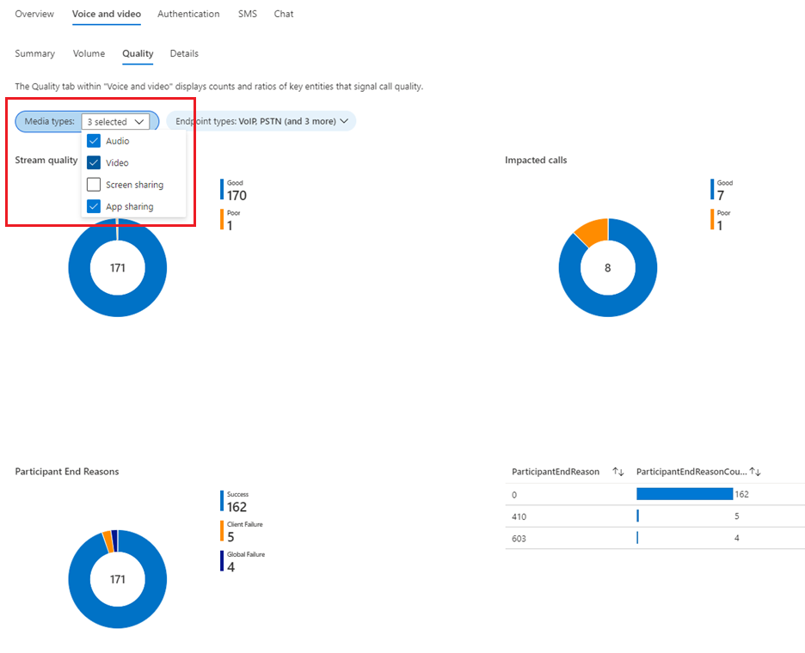Screen dimensions: 805x653
Task: Select the end reason row 603
Action: click(x=655, y=538)
